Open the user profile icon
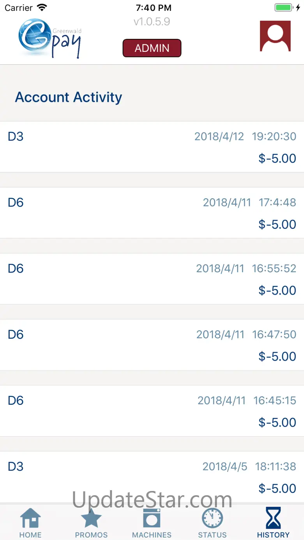 point(275,36)
